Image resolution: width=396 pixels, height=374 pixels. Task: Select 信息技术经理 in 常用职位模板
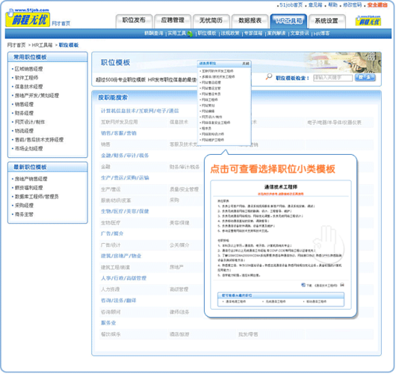pos(28,87)
